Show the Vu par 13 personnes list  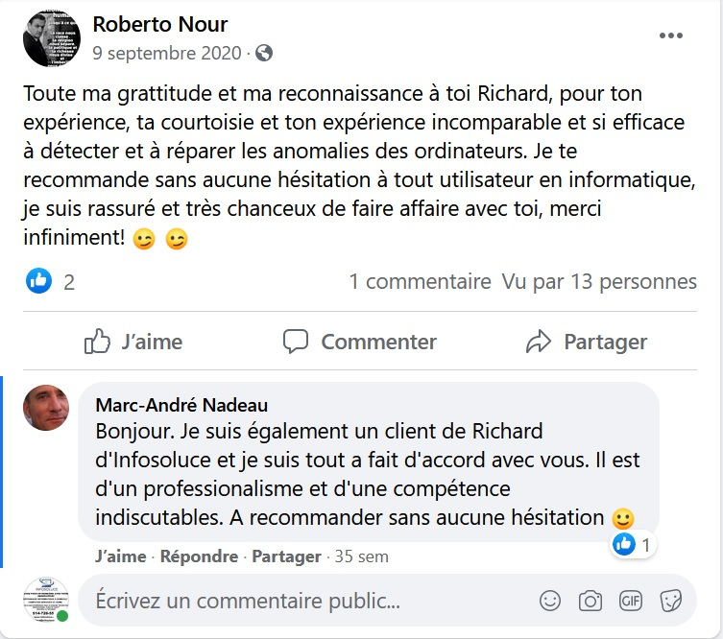tap(598, 281)
